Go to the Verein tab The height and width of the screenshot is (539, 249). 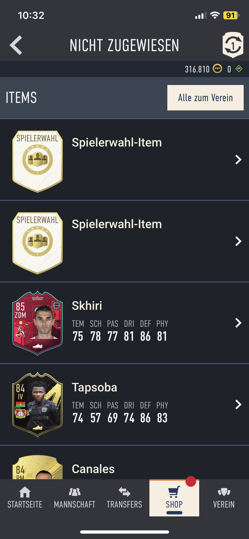pyautogui.click(x=224, y=497)
